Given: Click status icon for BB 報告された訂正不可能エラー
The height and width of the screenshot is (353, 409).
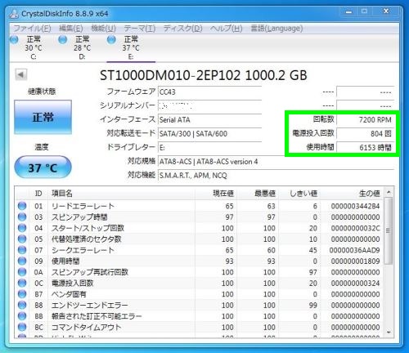Looking at the screenshot, I should (22, 316).
